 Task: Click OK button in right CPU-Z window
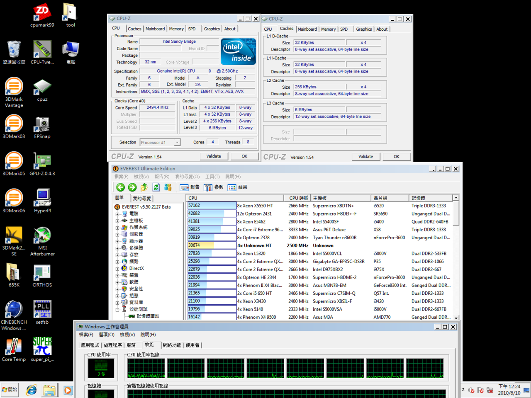397,157
